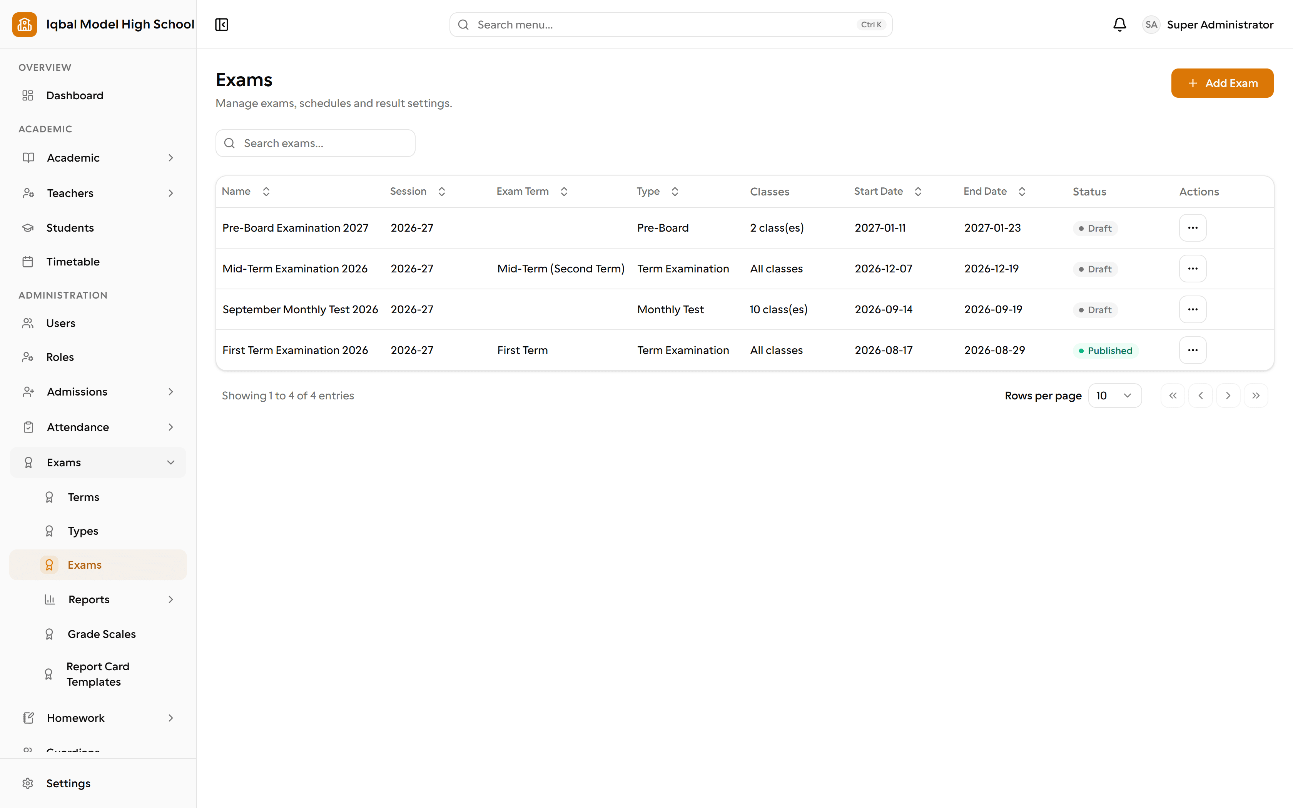Open the Rows per page dropdown

pos(1114,396)
